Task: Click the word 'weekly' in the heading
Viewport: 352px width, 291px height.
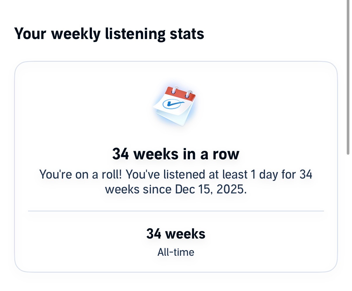Action: (x=76, y=34)
